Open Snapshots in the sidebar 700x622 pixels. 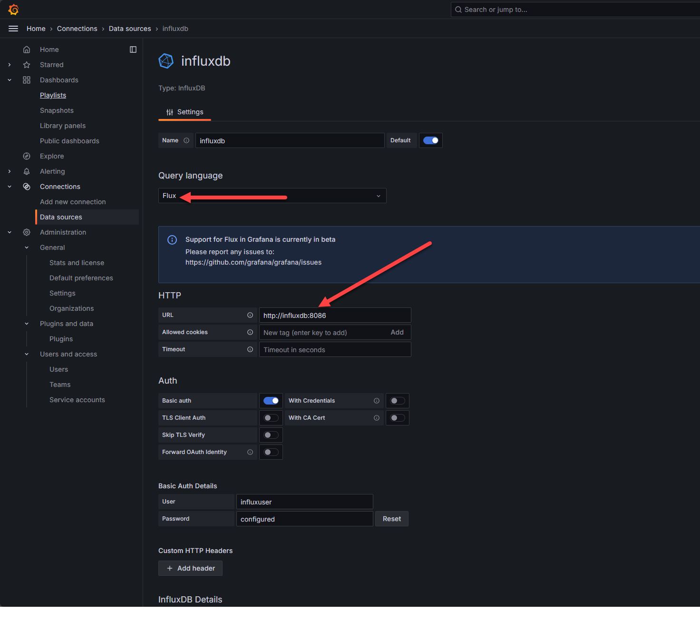pos(57,110)
